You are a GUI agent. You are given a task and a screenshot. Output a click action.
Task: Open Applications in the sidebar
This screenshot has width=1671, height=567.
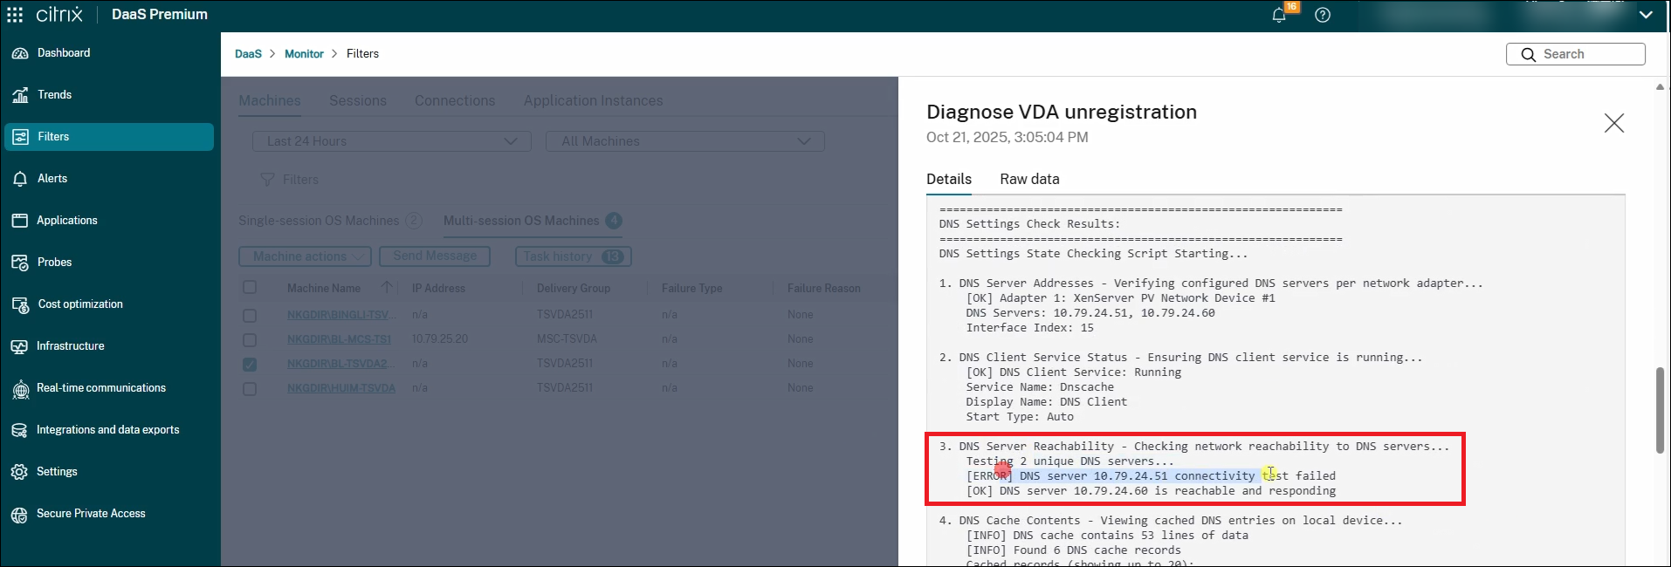(x=109, y=221)
